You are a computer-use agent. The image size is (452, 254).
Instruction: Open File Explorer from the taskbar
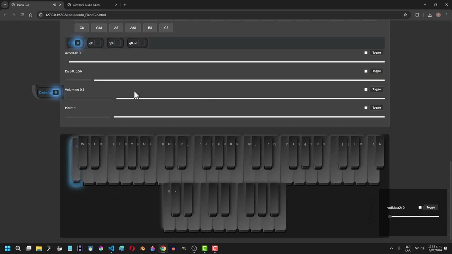(x=39, y=248)
